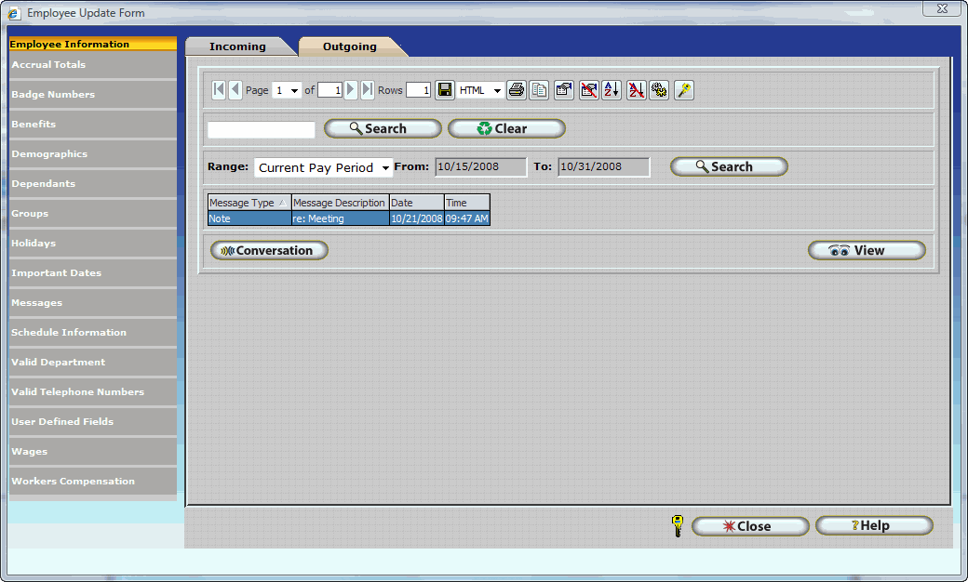Viewport: 968px width, 582px height.
Task: Switch to the Incoming tab
Action: [237, 46]
